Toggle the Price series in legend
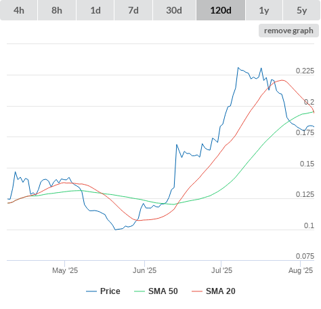The height and width of the screenshot is (309, 321). point(103,291)
